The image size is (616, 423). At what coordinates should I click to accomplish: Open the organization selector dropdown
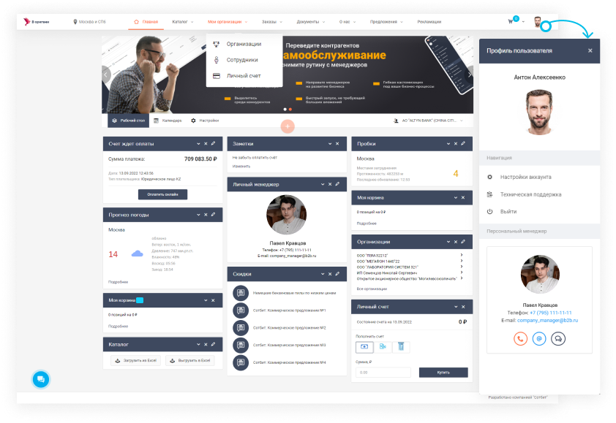point(432,120)
